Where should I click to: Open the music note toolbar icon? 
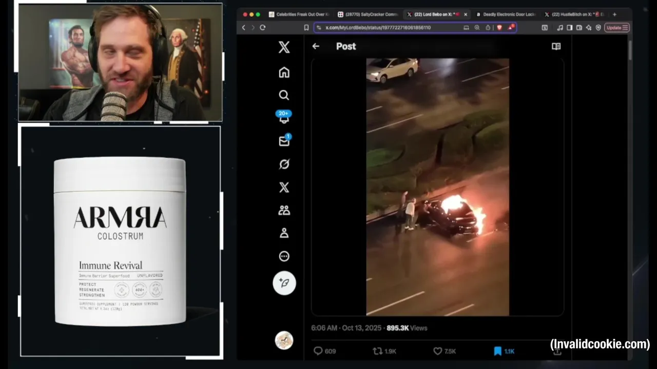pyautogui.click(x=560, y=28)
